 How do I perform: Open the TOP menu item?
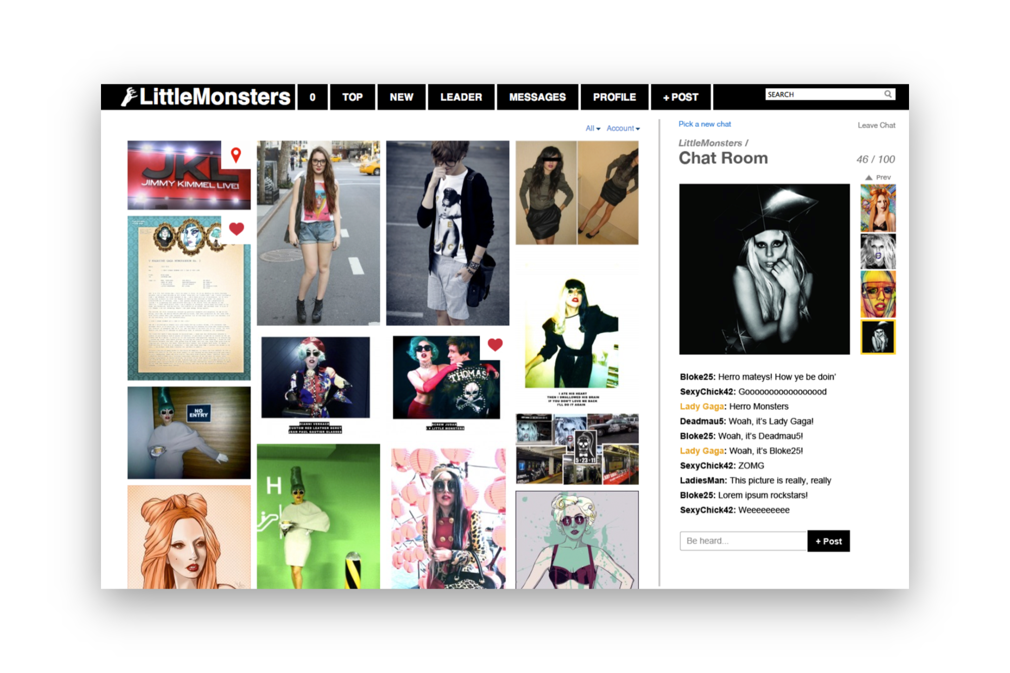pos(352,97)
